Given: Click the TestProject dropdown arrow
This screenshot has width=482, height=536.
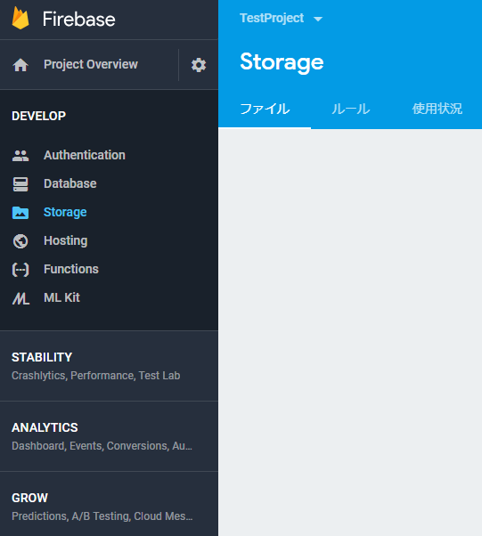Looking at the screenshot, I should (318, 20).
